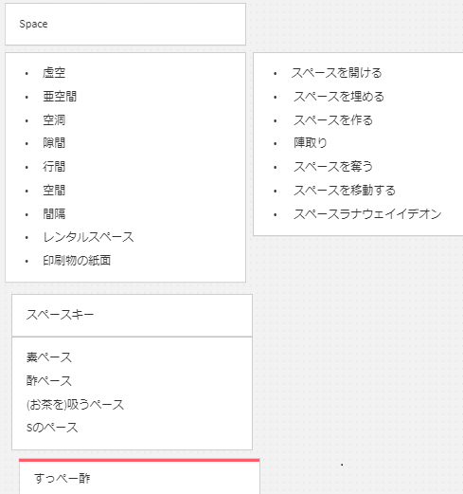The height and width of the screenshot is (494, 463).
Task: Click the 行間 list item
Action: [54, 167]
